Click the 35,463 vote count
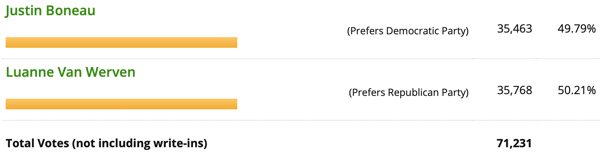Image resolution: width=602 pixels, height=155 pixels. (x=515, y=29)
